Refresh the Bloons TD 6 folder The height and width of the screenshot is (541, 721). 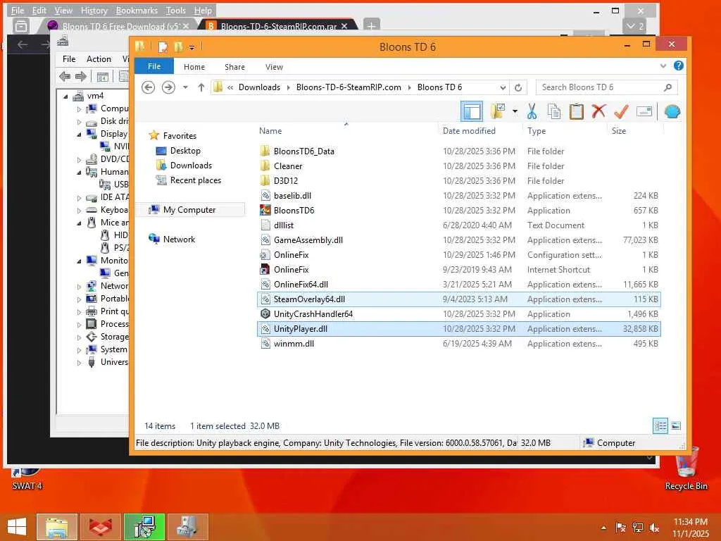[x=518, y=87]
